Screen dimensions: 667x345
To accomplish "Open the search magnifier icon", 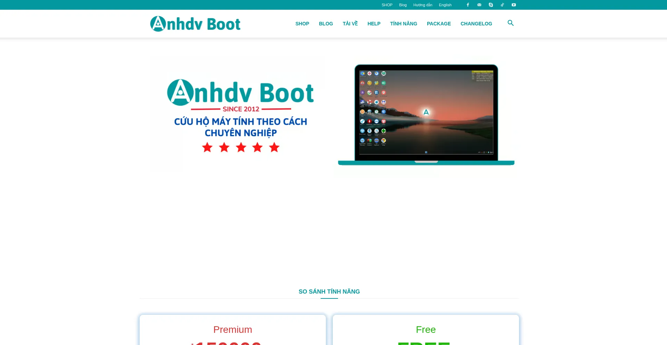I will [x=511, y=23].
